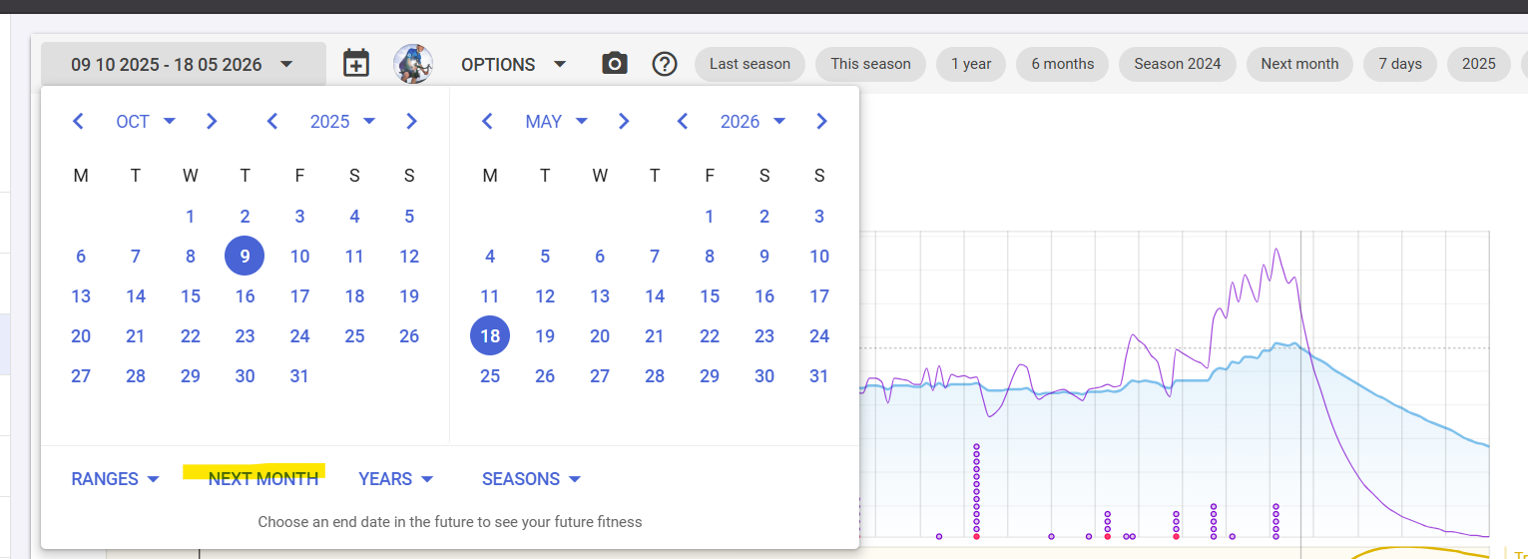This screenshot has width=1528, height=559.
Task: Open the date range dropdown selector
Action: [x=183, y=65]
